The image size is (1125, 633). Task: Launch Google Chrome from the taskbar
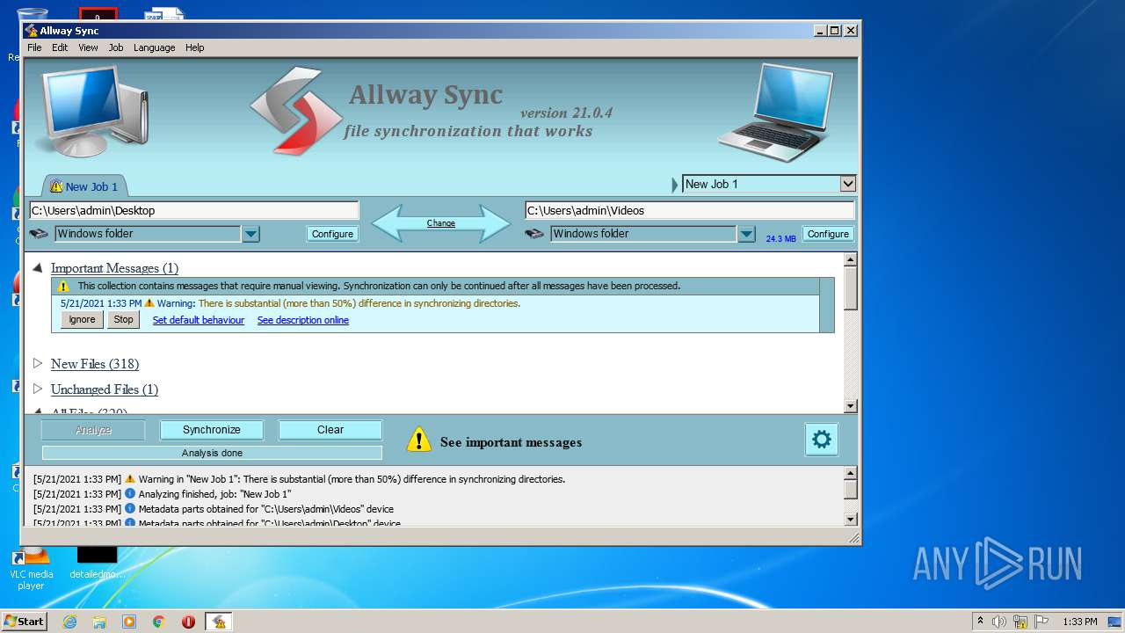click(x=159, y=622)
